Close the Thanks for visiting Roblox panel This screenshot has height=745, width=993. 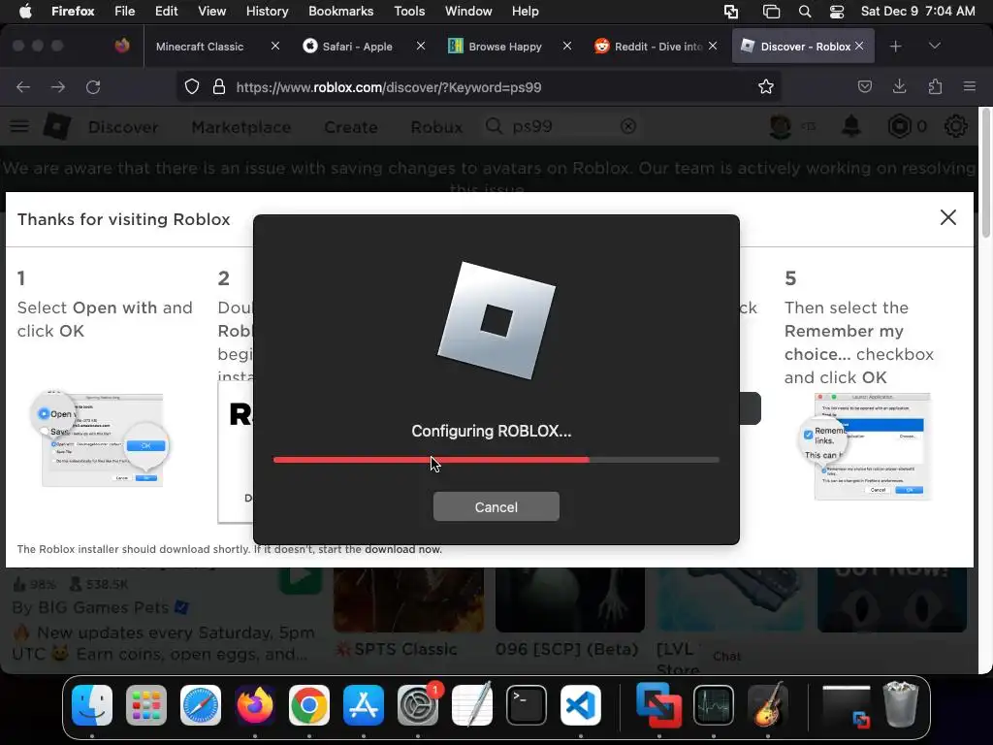coord(948,217)
